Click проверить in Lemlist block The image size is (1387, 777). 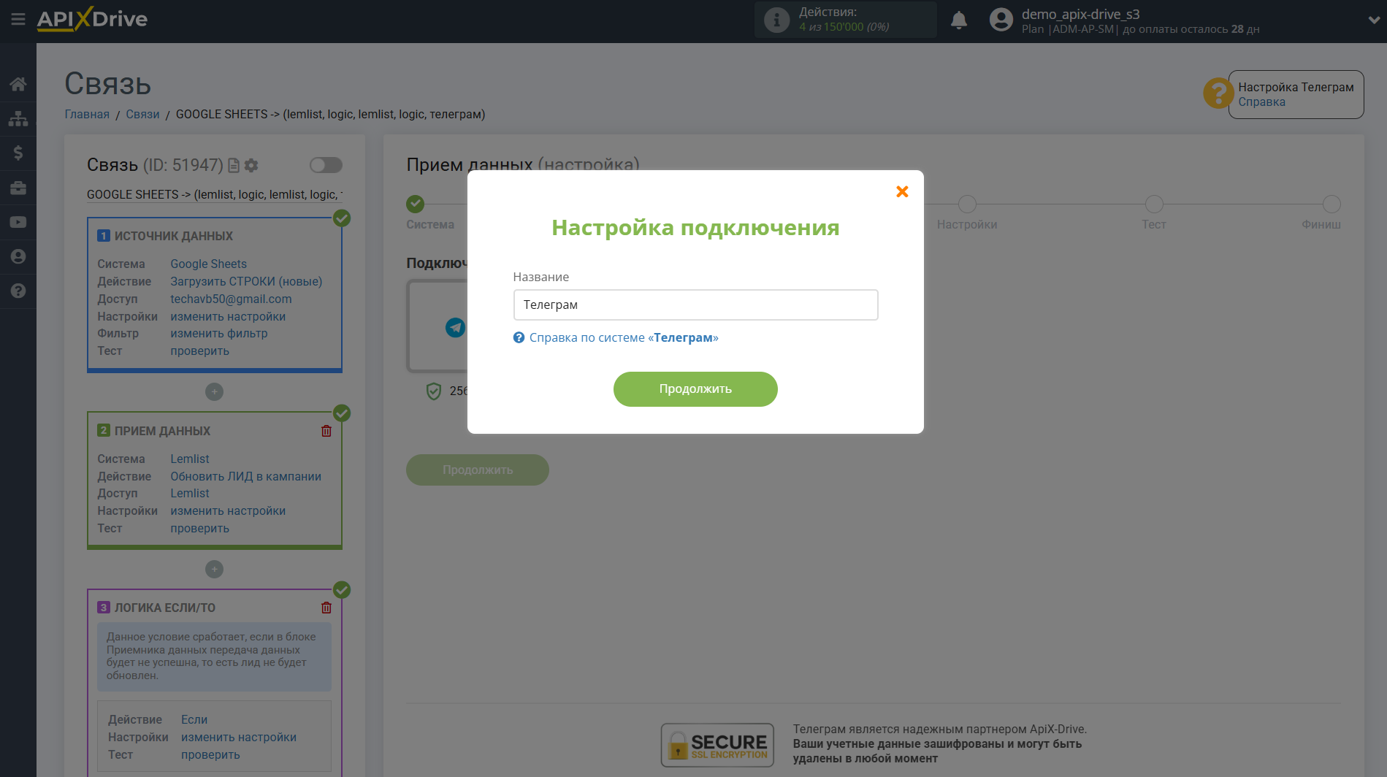click(x=199, y=529)
